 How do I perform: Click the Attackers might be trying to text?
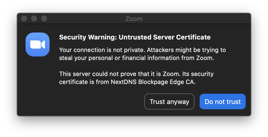186,50
